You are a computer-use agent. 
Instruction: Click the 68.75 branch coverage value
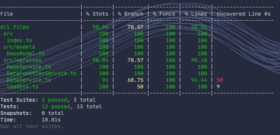click(x=135, y=80)
